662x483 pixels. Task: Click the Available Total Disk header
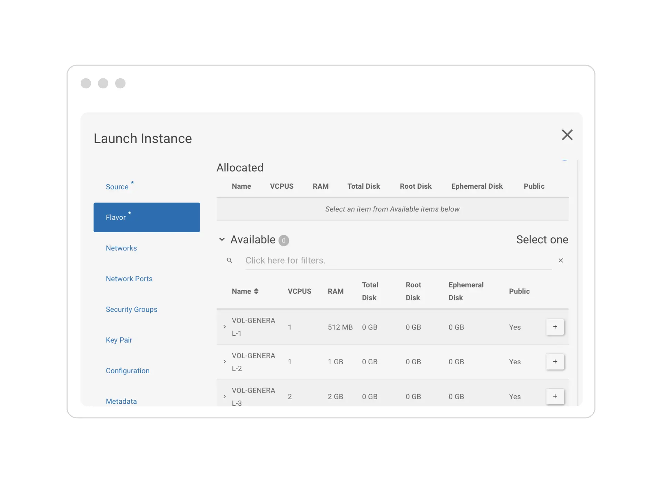370,291
